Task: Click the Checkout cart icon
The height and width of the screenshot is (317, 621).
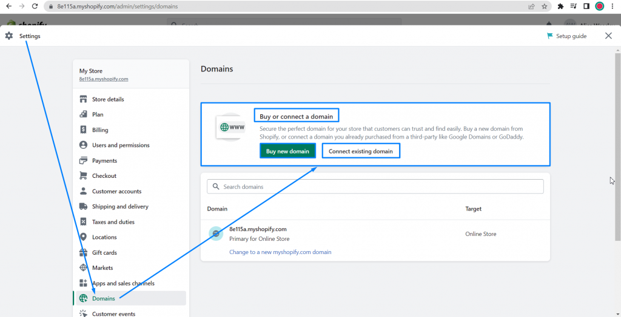Action: 83,175
